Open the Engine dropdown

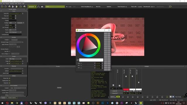15,32
